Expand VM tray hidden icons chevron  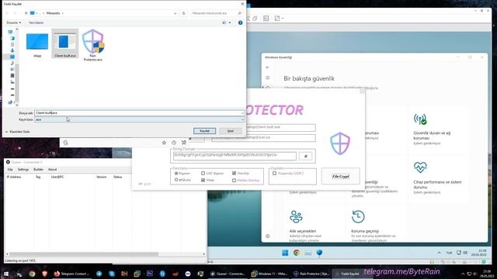coord(439,253)
